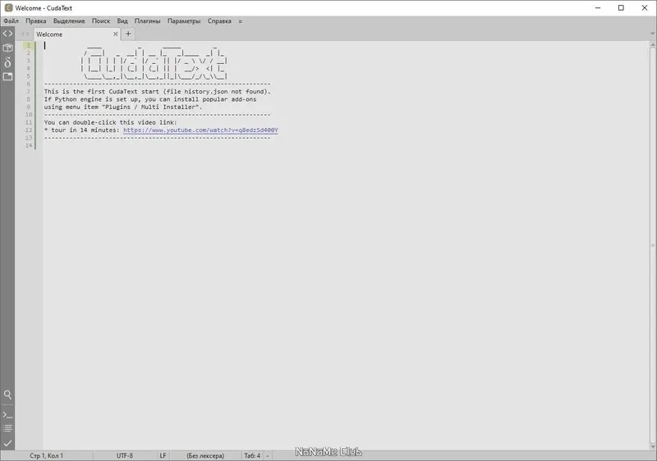Close the Welcome tab
Screen dimensions: 657x461
pyautogui.click(x=116, y=34)
